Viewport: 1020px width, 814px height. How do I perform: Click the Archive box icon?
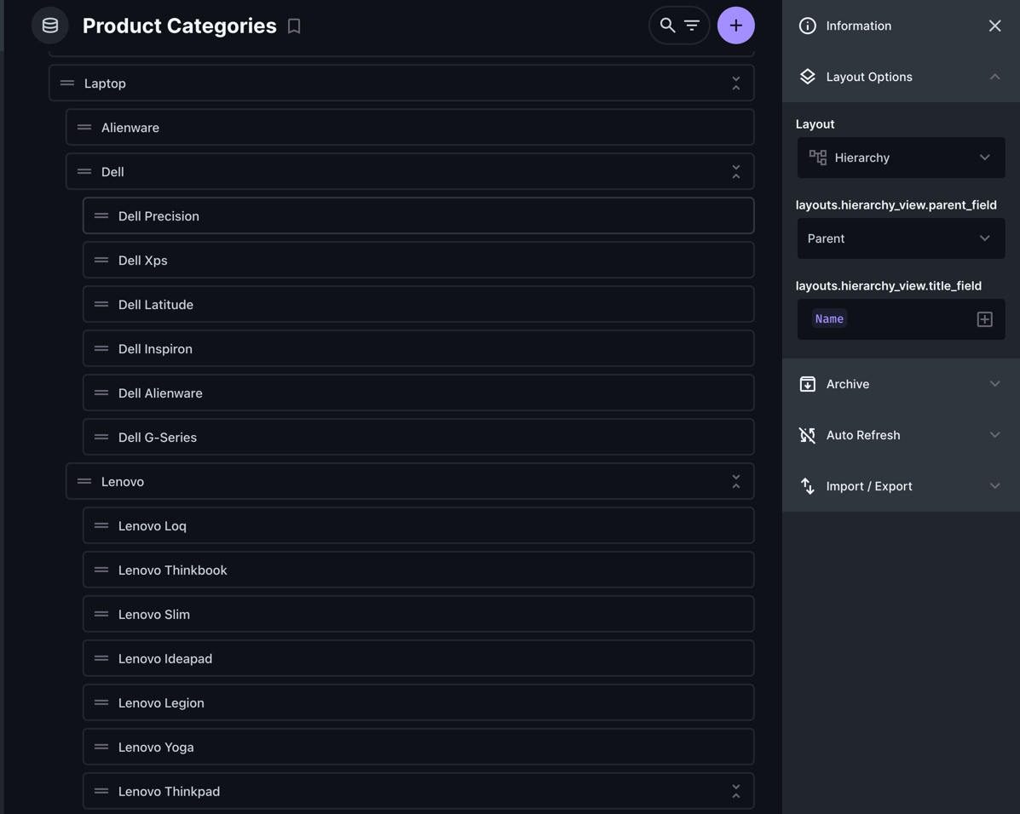coord(807,384)
